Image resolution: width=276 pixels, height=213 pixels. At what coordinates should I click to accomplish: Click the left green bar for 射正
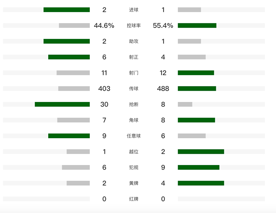tap(69, 57)
